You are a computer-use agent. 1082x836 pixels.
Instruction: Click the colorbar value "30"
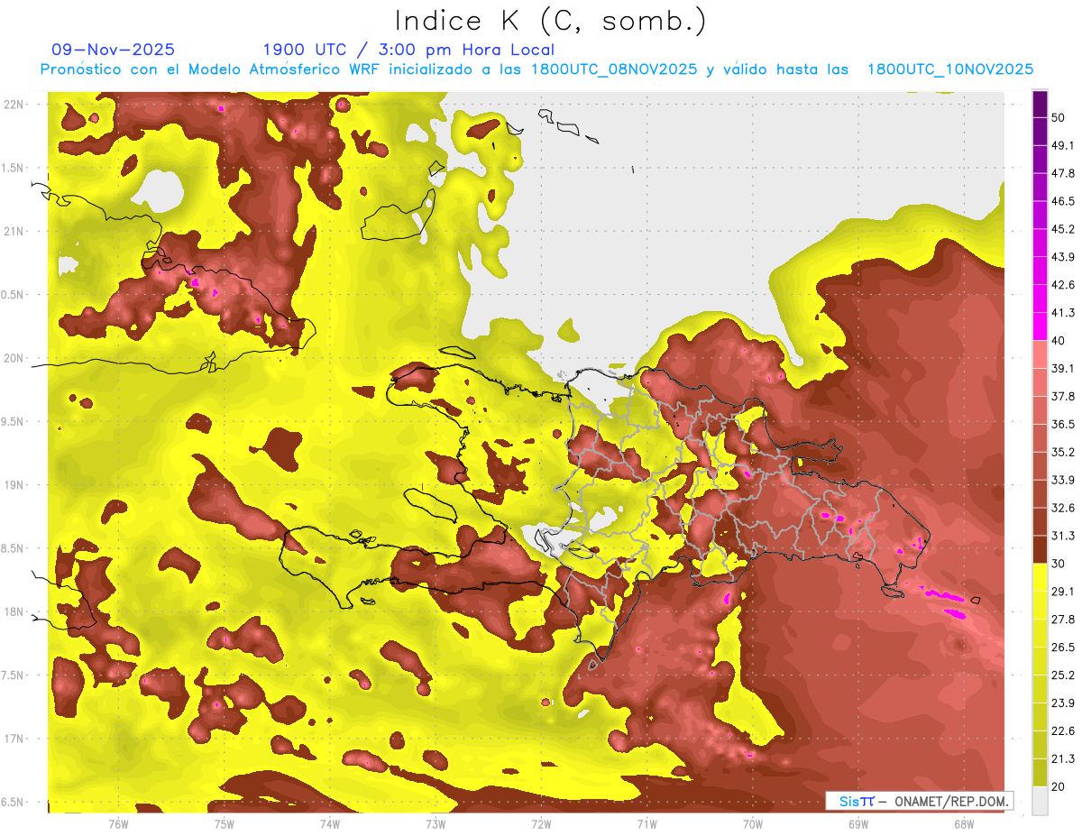click(x=1059, y=564)
